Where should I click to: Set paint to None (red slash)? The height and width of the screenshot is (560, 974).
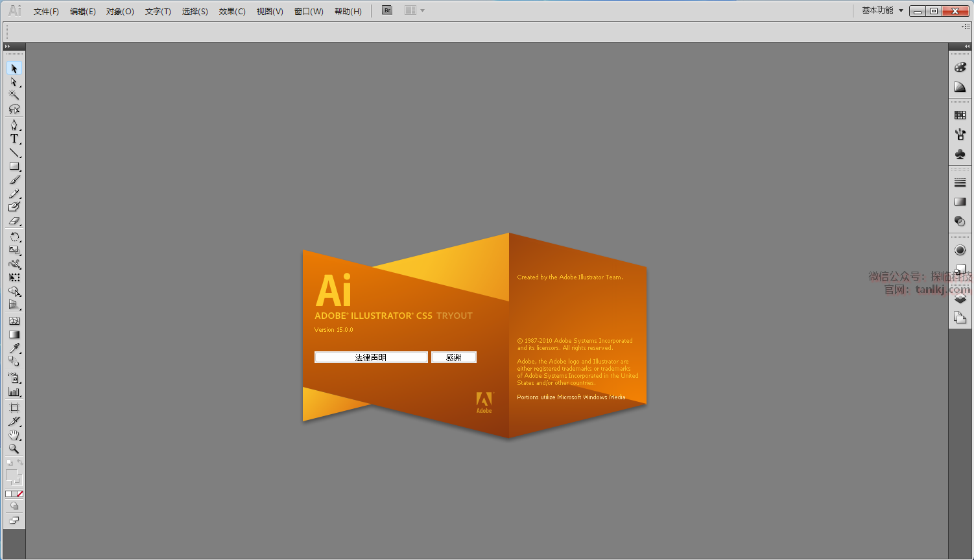(20, 494)
